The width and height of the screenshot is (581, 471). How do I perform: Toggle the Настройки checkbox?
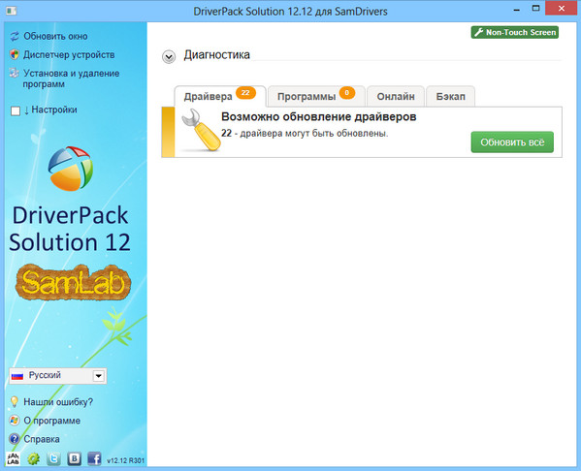tap(16, 110)
